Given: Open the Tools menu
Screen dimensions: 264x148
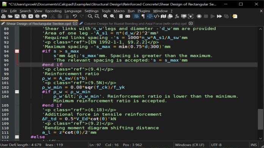Looking at the screenshot, I should tap(106, 11).
